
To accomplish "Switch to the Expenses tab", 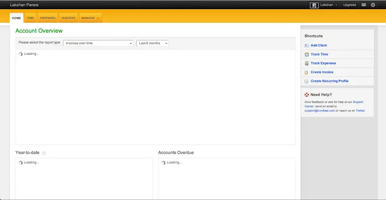I will tap(48, 18).
